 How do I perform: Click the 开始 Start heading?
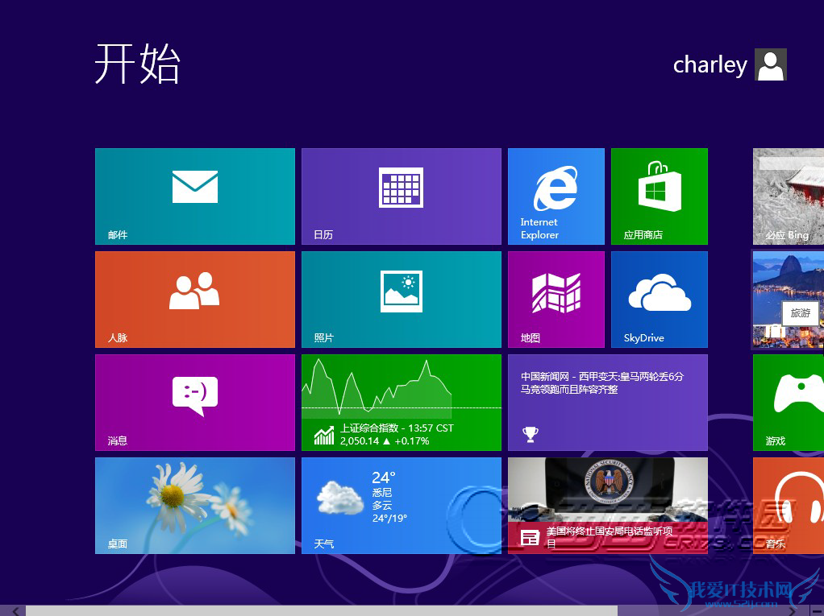(x=138, y=64)
